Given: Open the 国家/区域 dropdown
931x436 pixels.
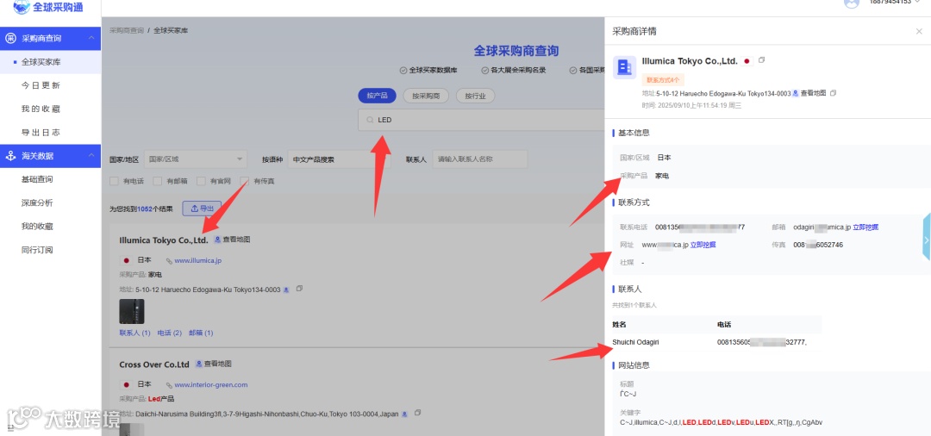Looking at the screenshot, I should coord(196,159).
